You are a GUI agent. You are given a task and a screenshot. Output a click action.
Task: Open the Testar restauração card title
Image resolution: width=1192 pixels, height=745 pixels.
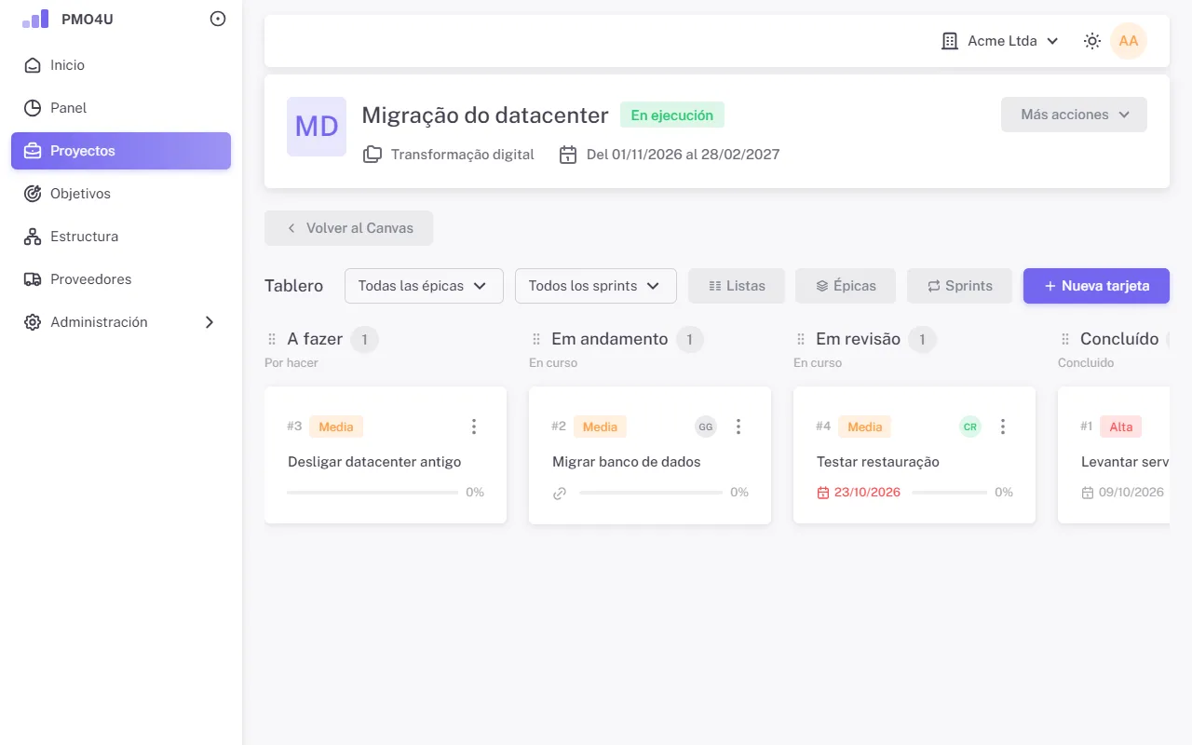click(878, 462)
